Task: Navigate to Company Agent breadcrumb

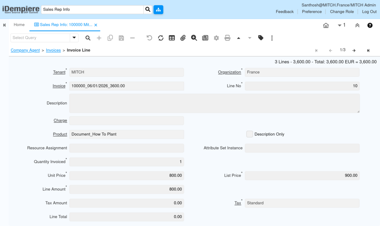Action: point(25,50)
